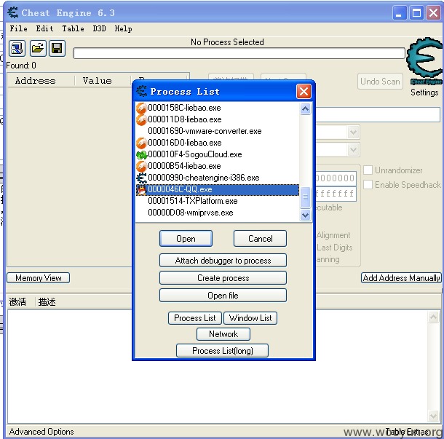Click the Create process button

tap(223, 278)
